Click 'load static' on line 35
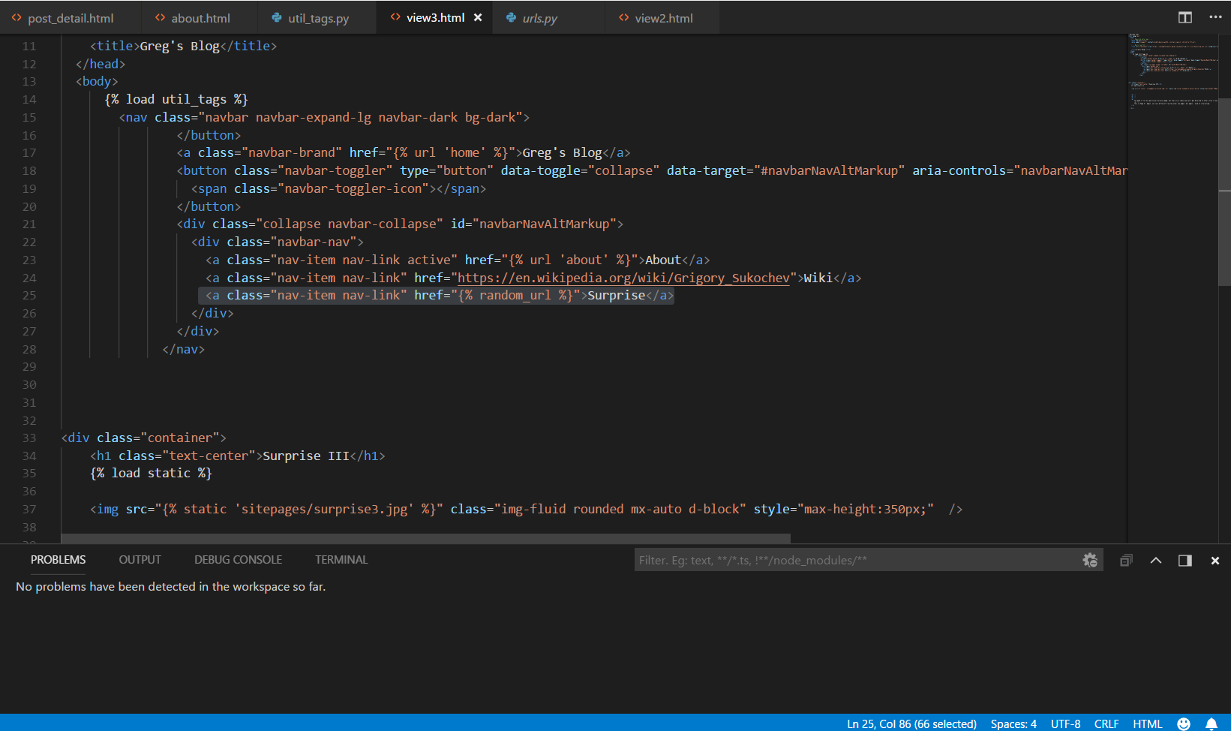The width and height of the screenshot is (1231, 731). point(151,474)
